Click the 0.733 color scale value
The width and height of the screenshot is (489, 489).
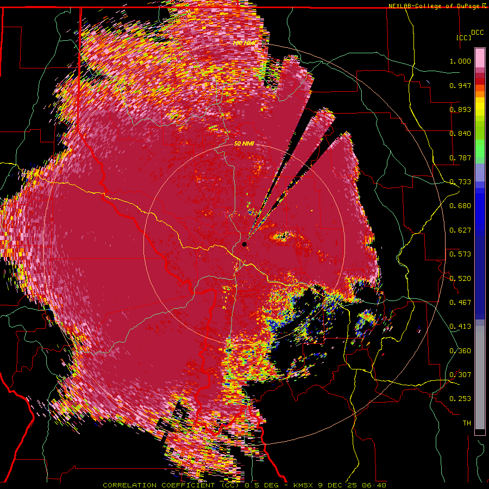[460, 182]
